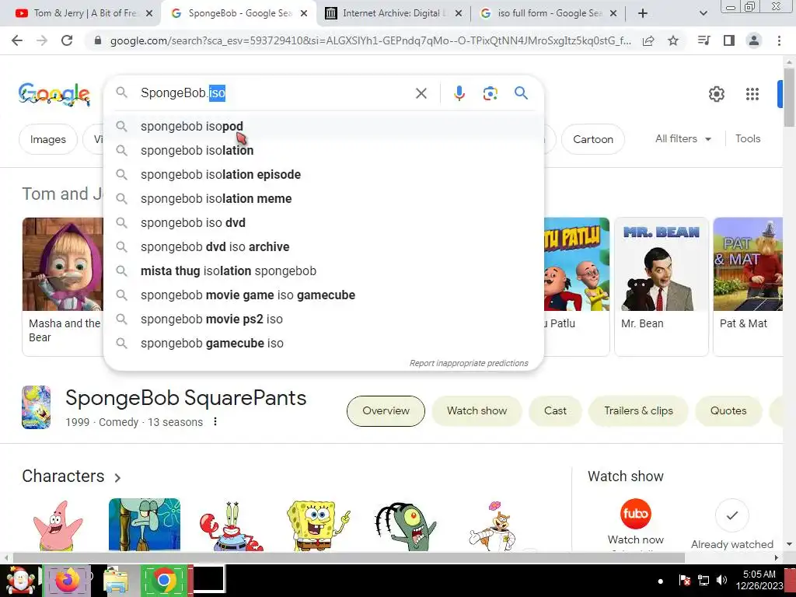Select 'spongebob isolation meme' suggestion
Viewport: 796px width, 597px height.
click(323, 198)
